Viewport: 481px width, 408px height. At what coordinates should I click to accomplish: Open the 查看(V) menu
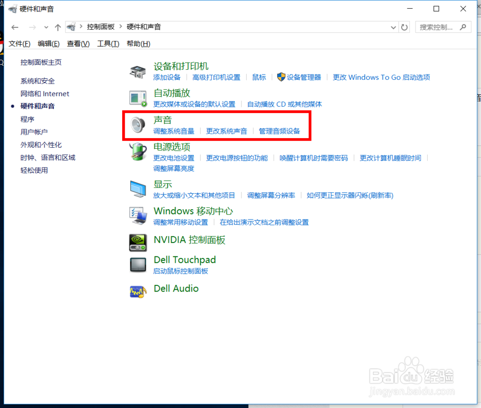click(x=78, y=44)
